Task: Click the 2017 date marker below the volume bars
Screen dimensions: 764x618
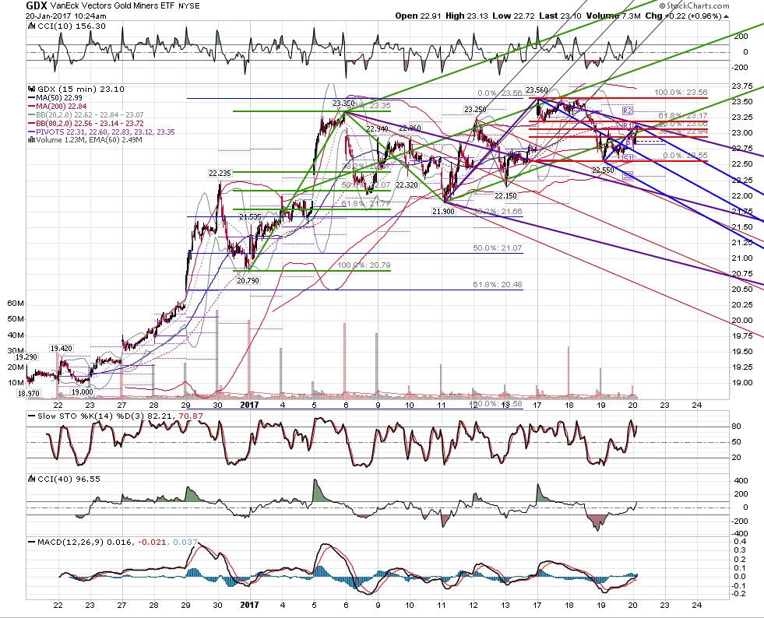Action: 249,405
